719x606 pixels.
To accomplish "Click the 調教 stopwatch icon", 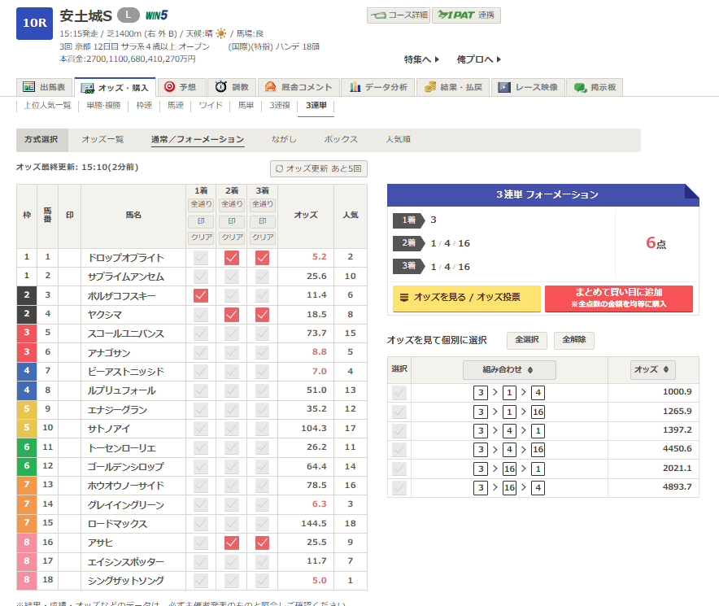I will 221,87.
